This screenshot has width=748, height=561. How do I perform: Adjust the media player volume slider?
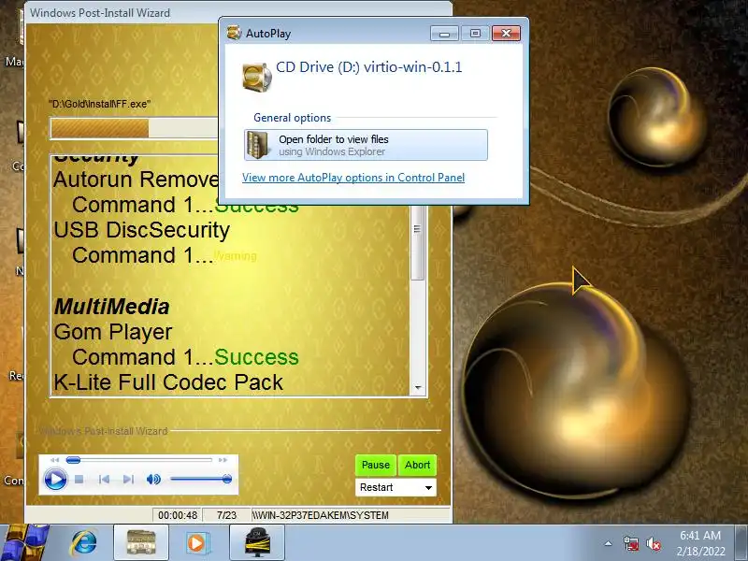[x=200, y=479]
